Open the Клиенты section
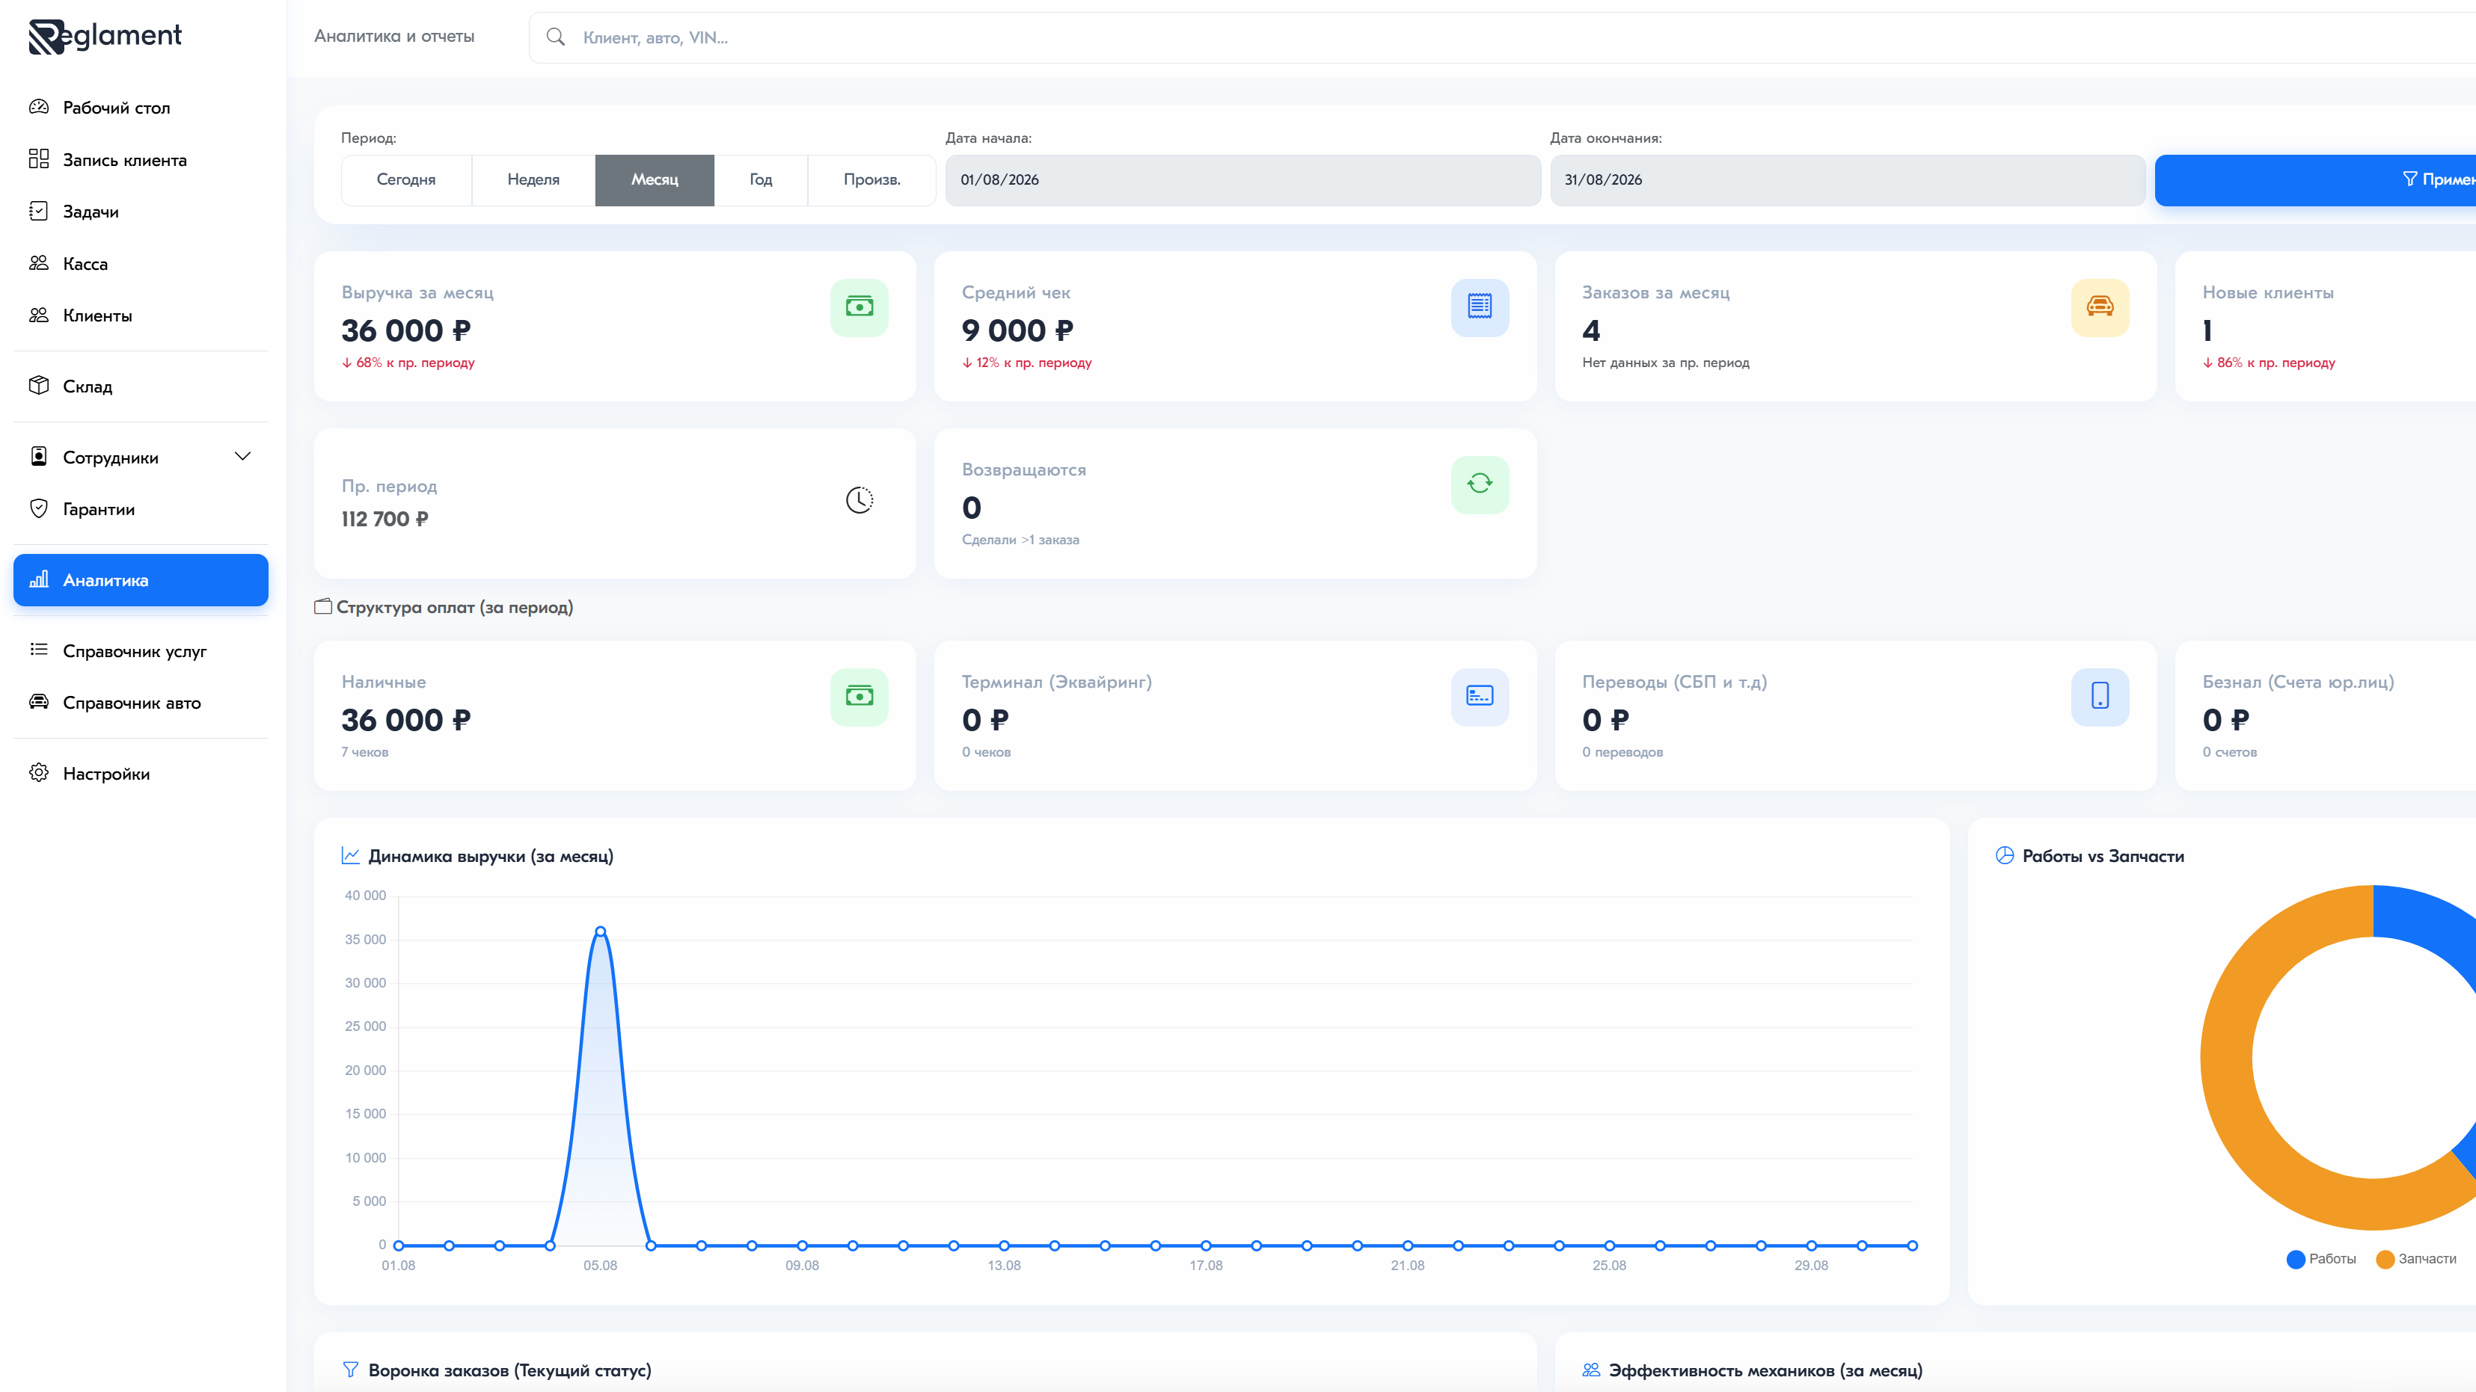 141,315
